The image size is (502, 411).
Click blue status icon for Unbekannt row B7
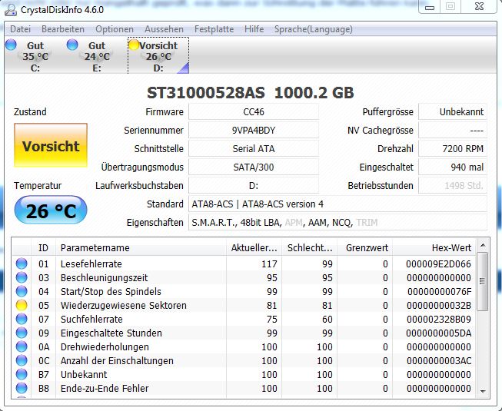[22, 374]
